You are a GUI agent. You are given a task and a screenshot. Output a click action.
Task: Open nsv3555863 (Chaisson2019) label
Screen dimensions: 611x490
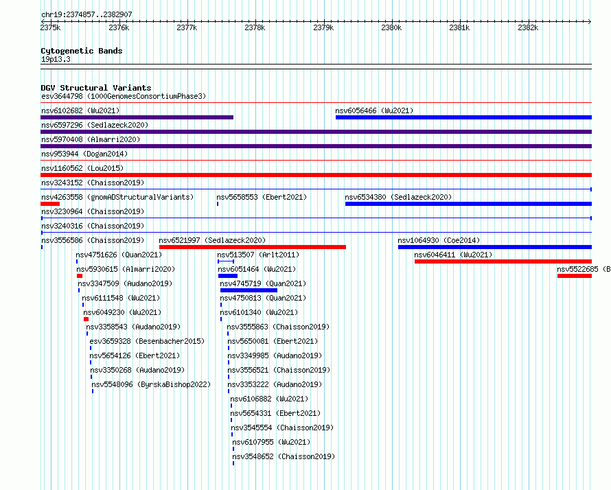point(278,327)
